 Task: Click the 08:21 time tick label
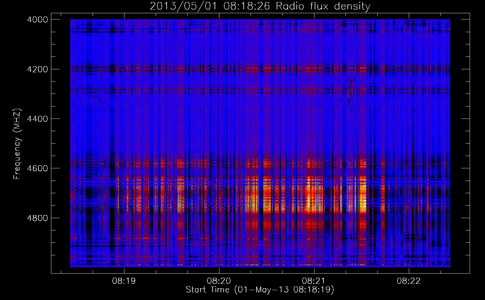[x=314, y=281]
